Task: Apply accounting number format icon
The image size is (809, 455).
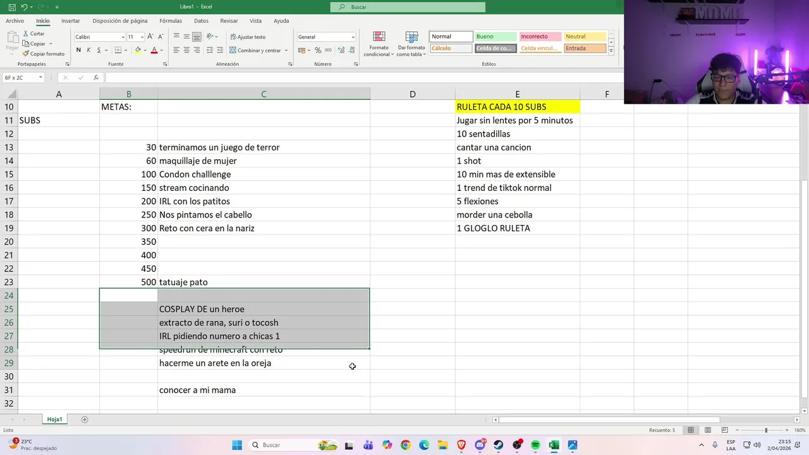Action: pyautogui.click(x=301, y=50)
